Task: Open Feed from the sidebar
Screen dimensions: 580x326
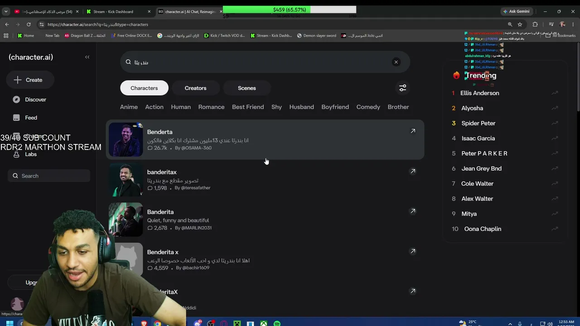Action: [x=25, y=118]
